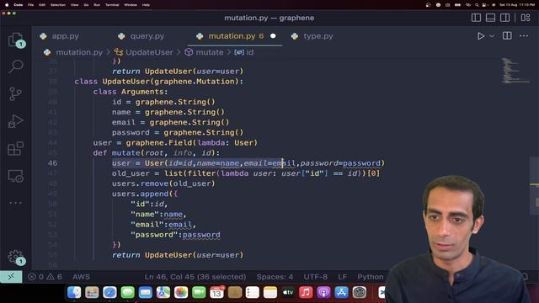Open the Source Control view
The height and width of the screenshot is (303, 539).
point(15,93)
